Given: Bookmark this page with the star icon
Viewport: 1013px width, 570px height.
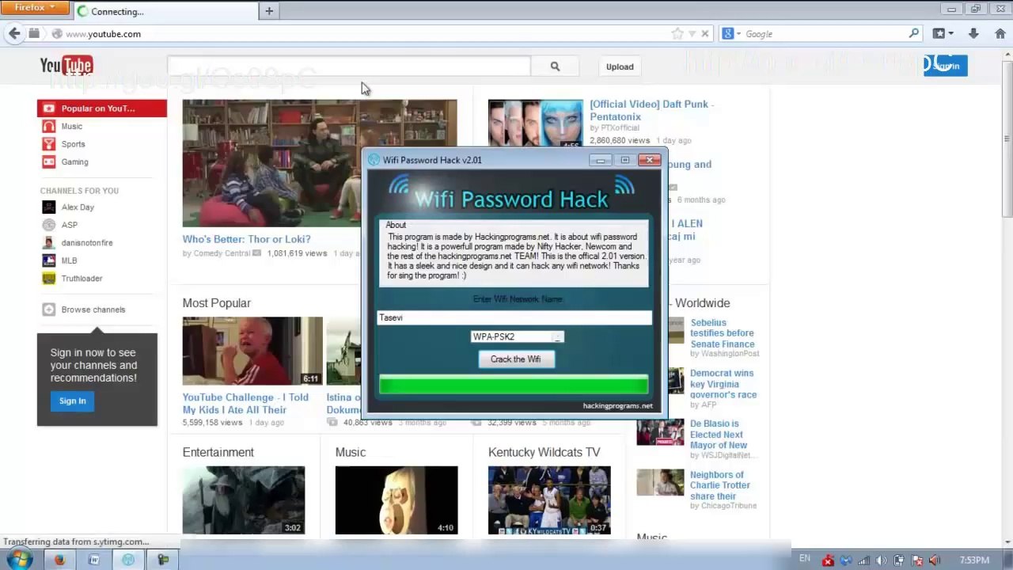Looking at the screenshot, I should coord(677,33).
